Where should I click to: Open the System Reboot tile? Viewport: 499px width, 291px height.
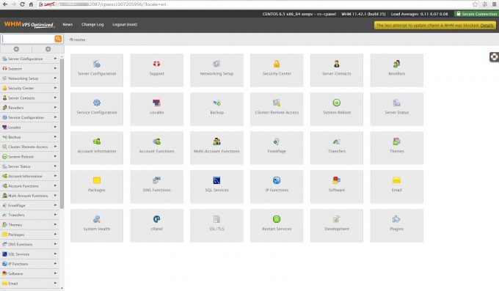click(x=337, y=109)
